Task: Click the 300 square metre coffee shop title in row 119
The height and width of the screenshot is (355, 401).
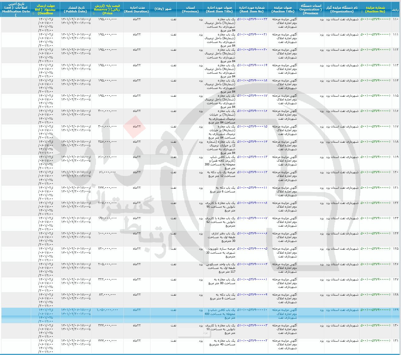Action: click(220, 163)
